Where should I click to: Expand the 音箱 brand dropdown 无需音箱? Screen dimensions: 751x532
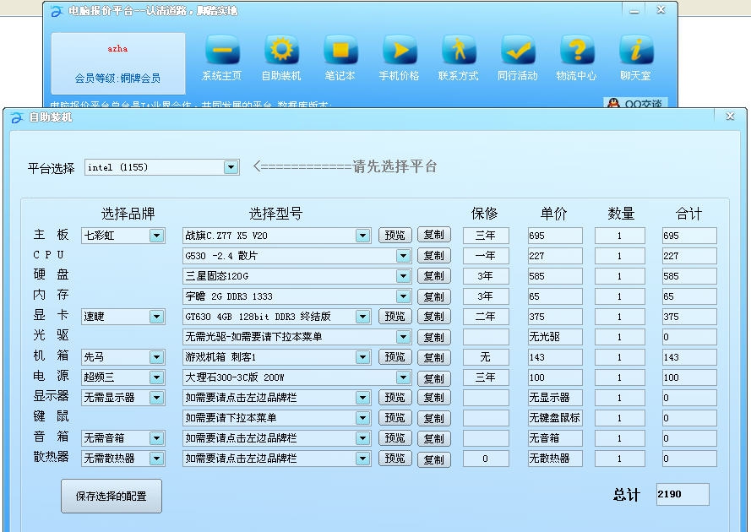pyautogui.click(x=156, y=438)
